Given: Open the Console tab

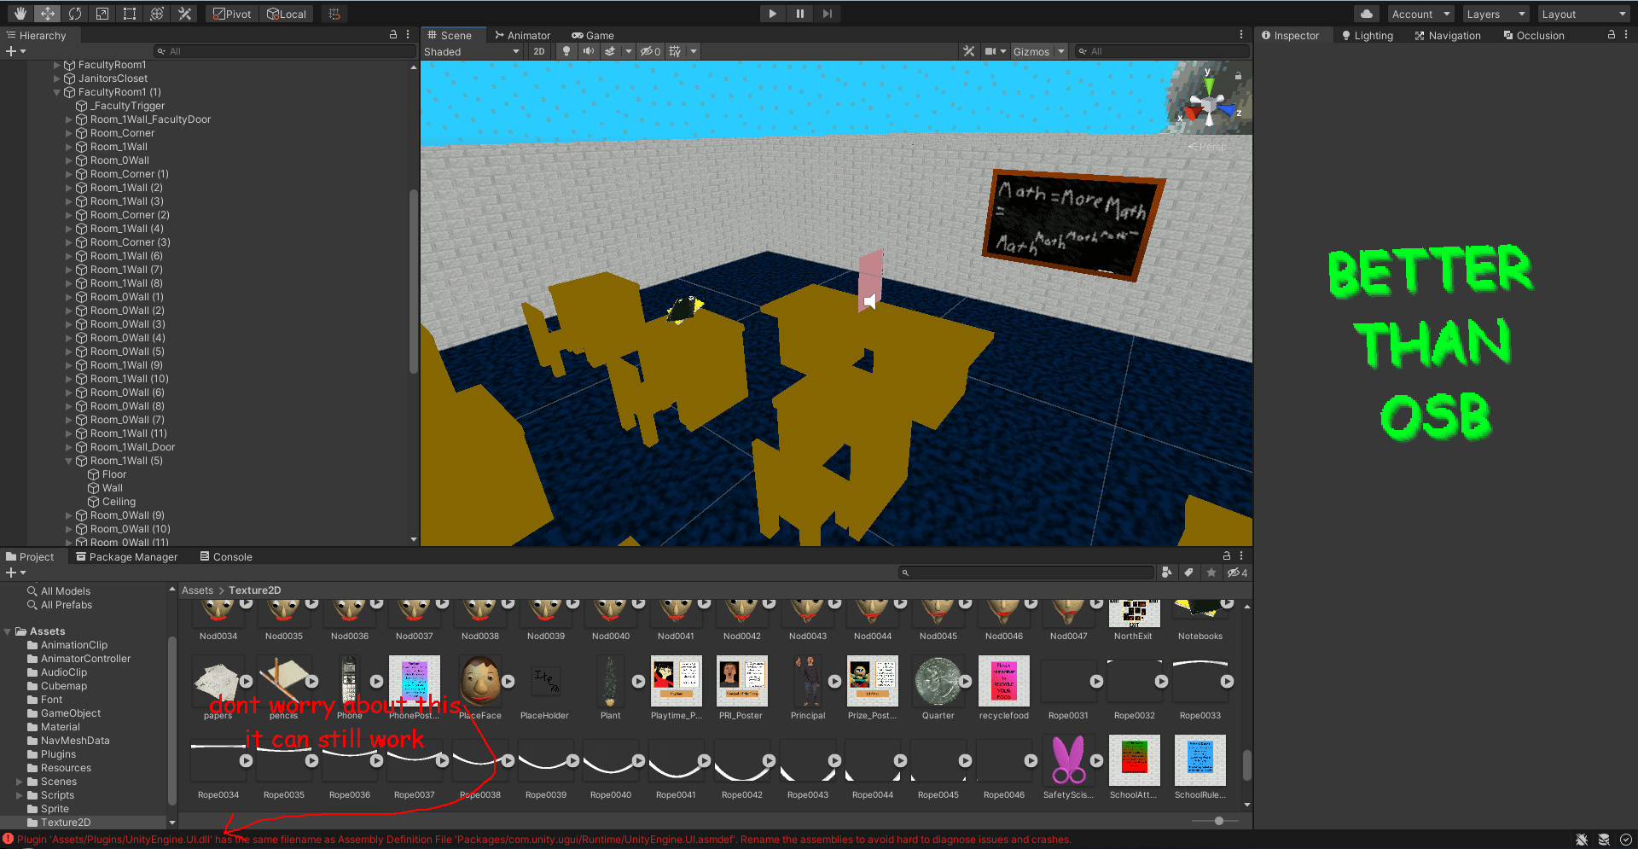Looking at the screenshot, I should (225, 556).
